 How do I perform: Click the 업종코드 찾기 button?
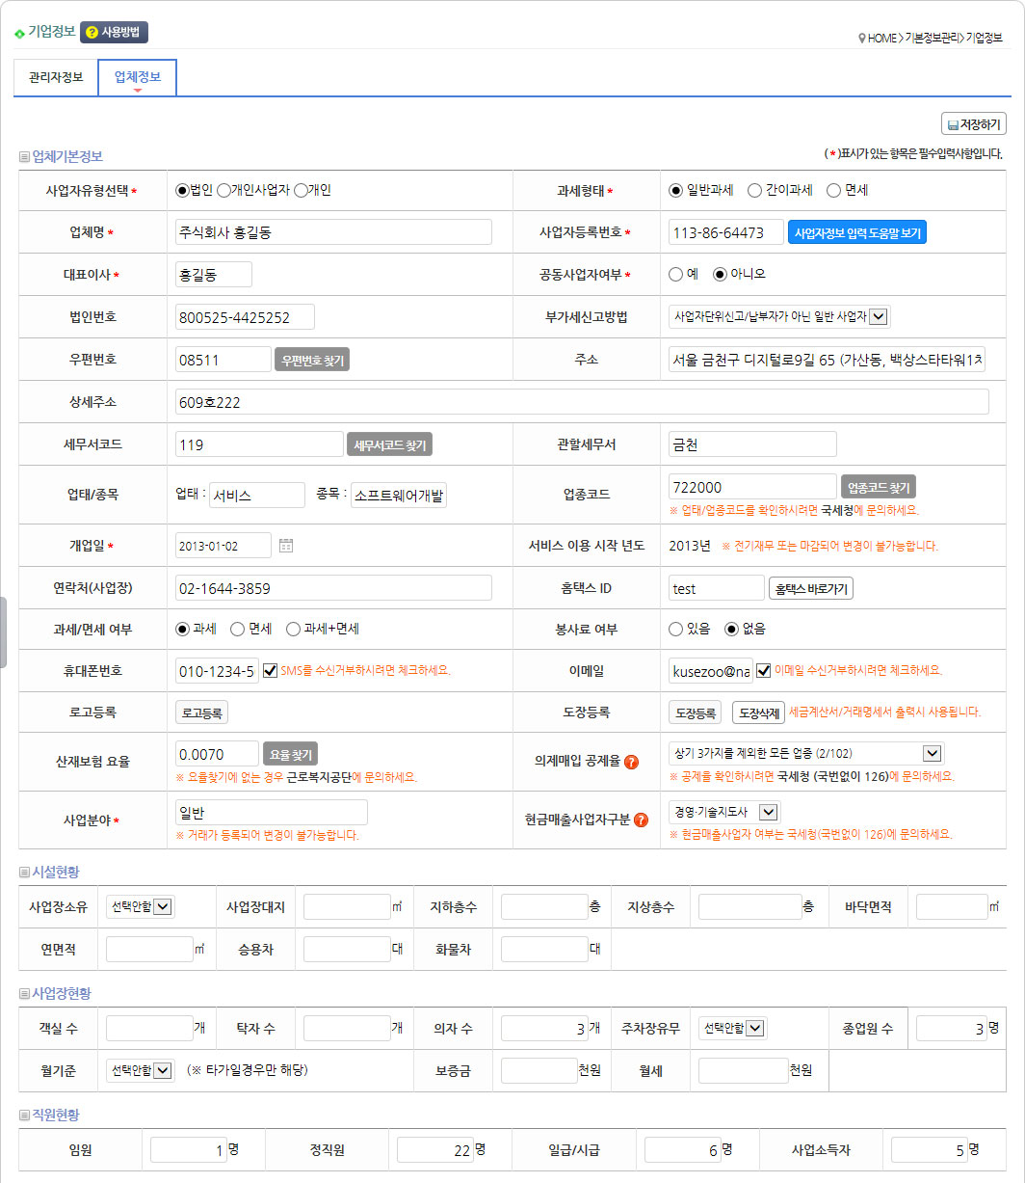click(x=878, y=487)
